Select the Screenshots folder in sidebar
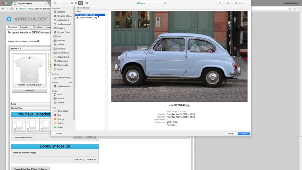Screen dimensions: 302x170 pos(63,53)
